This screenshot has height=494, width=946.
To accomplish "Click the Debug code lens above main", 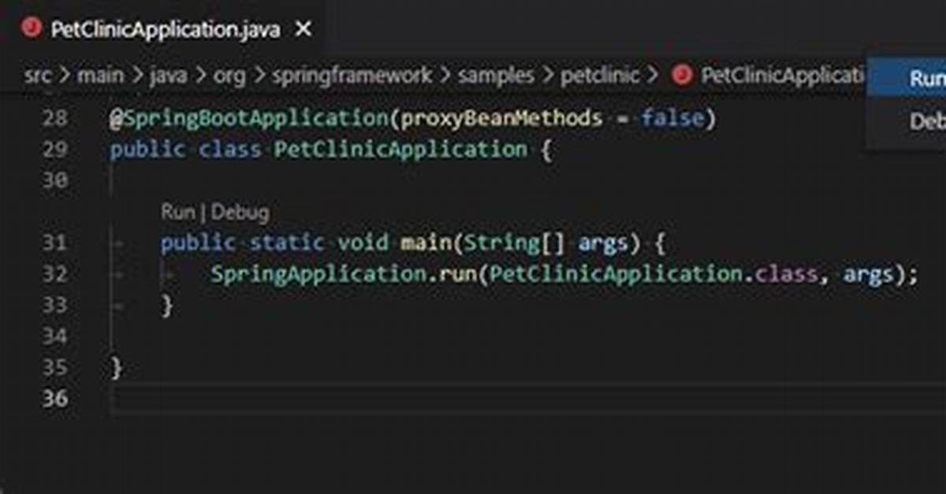I will [x=240, y=212].
